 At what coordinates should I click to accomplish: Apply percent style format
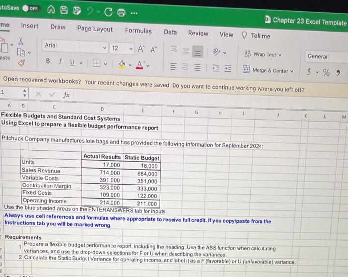click(x=326, y=72)
